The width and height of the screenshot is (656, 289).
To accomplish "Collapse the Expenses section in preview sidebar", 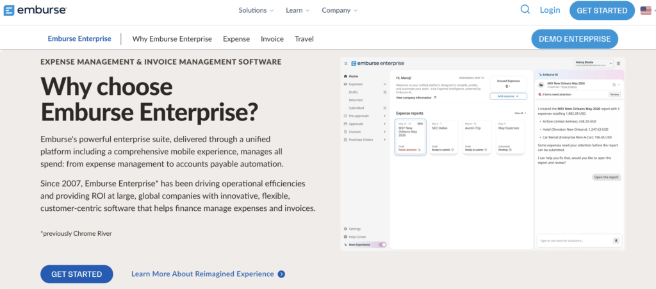I will pyautogui.click(x=384, y=84).
